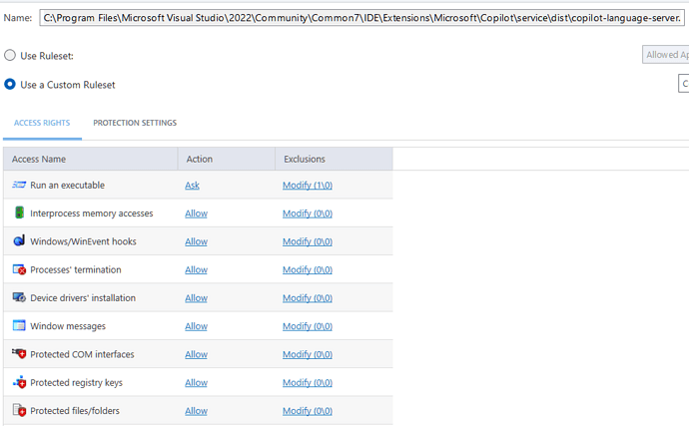The image size is (689, 426).
Task: Select the Windows/WinEvent hooks row label
Action: click(x=83, y=241)
